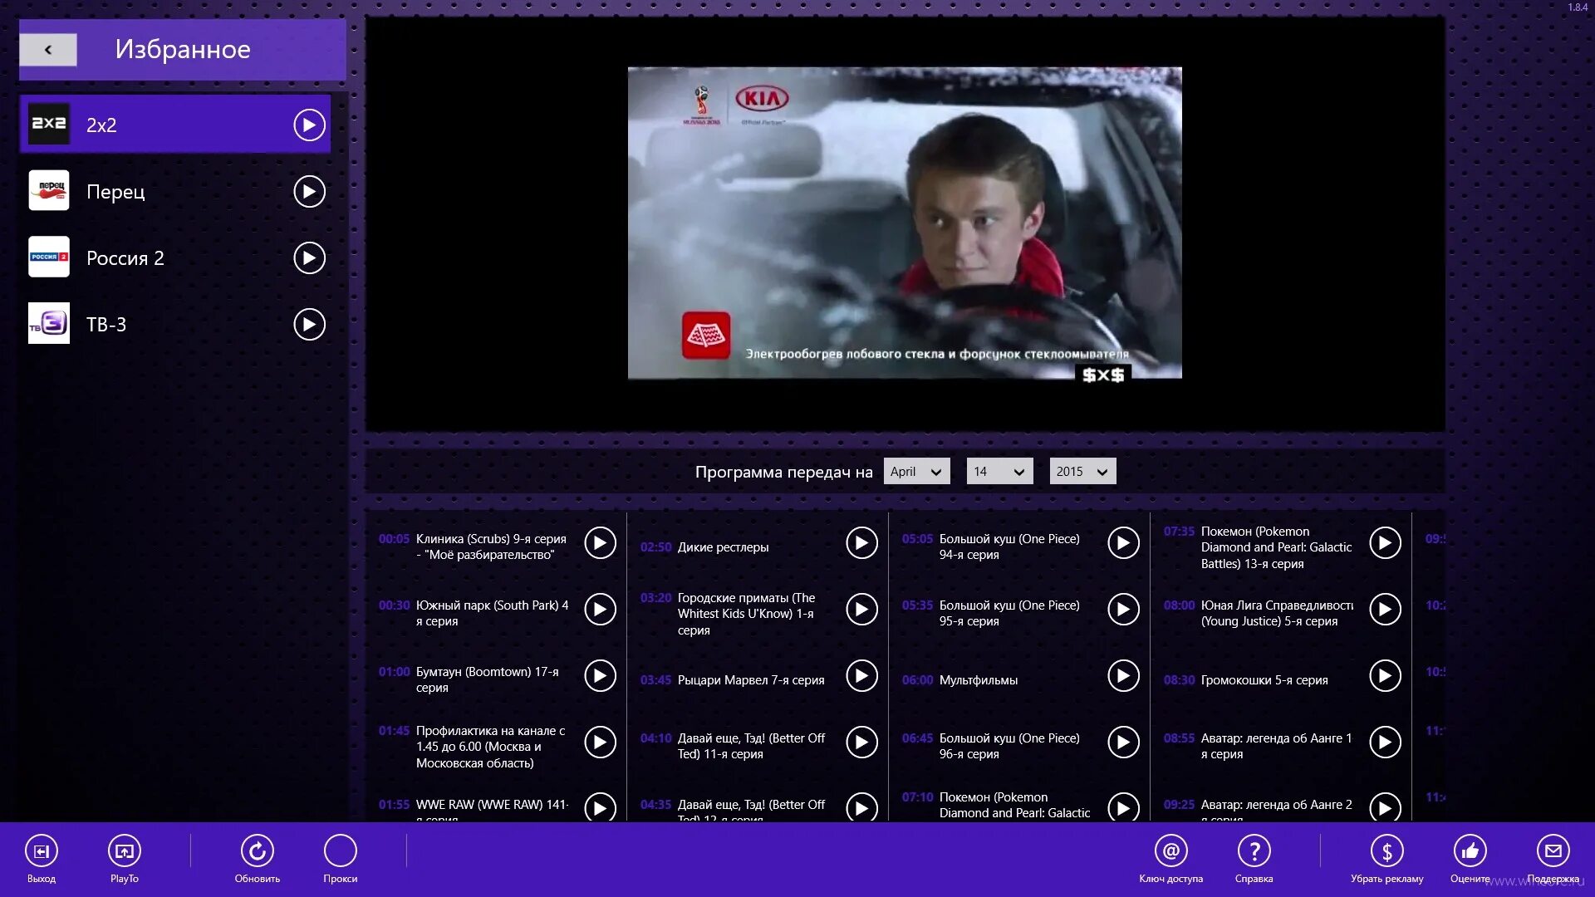Open PlayTo casting icon
This screenshot has height=897, width=1595.
(125, 851)
